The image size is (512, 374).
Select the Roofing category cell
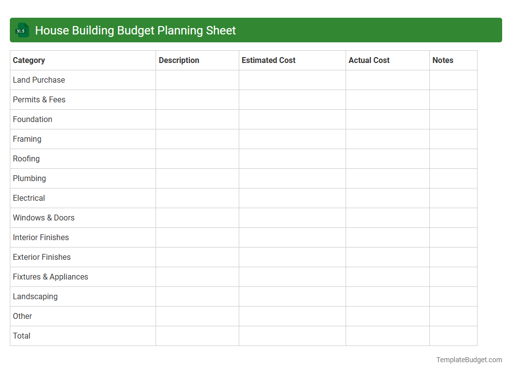click(26, 158)
